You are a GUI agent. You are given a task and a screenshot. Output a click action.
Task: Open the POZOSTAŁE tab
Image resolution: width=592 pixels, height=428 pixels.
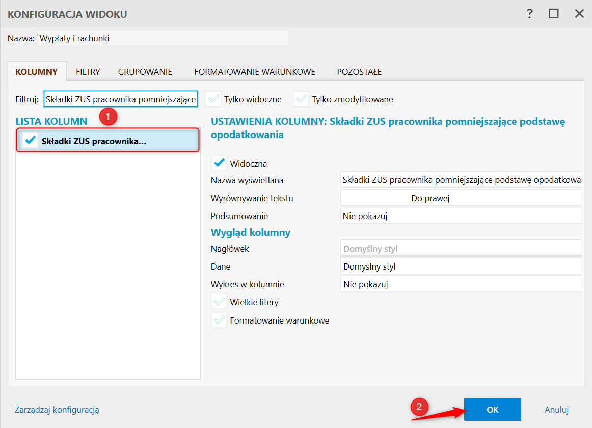click(360, 72)
